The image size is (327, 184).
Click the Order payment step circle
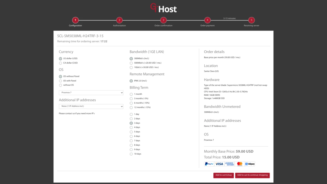click(207, 20)
